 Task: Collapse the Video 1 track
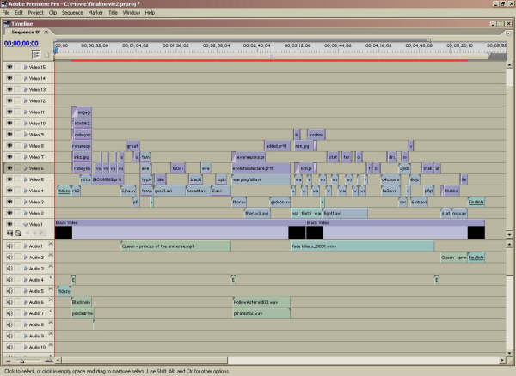[x=25, y=224]
